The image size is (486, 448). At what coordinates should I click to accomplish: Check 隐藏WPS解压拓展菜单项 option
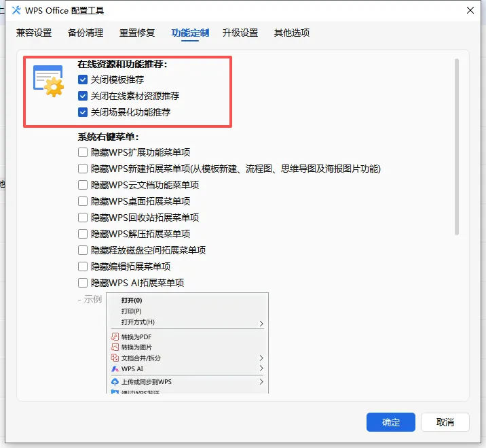point(83,234)
